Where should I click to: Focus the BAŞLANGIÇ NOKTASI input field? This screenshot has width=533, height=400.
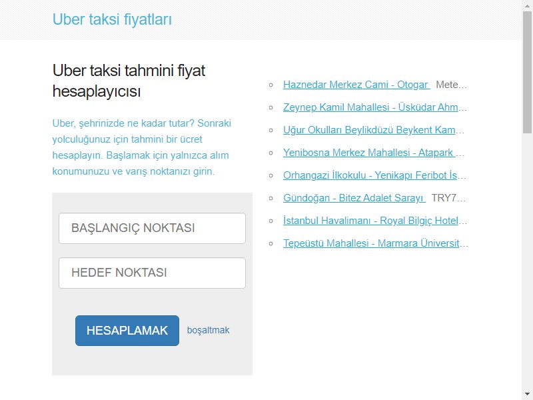coord(153,228)
